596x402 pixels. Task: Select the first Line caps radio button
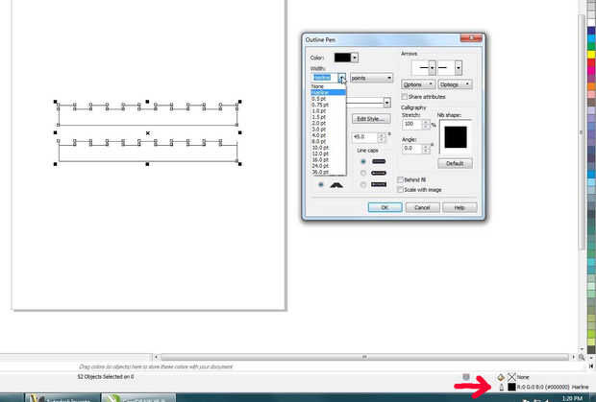(x=363, y=161)
